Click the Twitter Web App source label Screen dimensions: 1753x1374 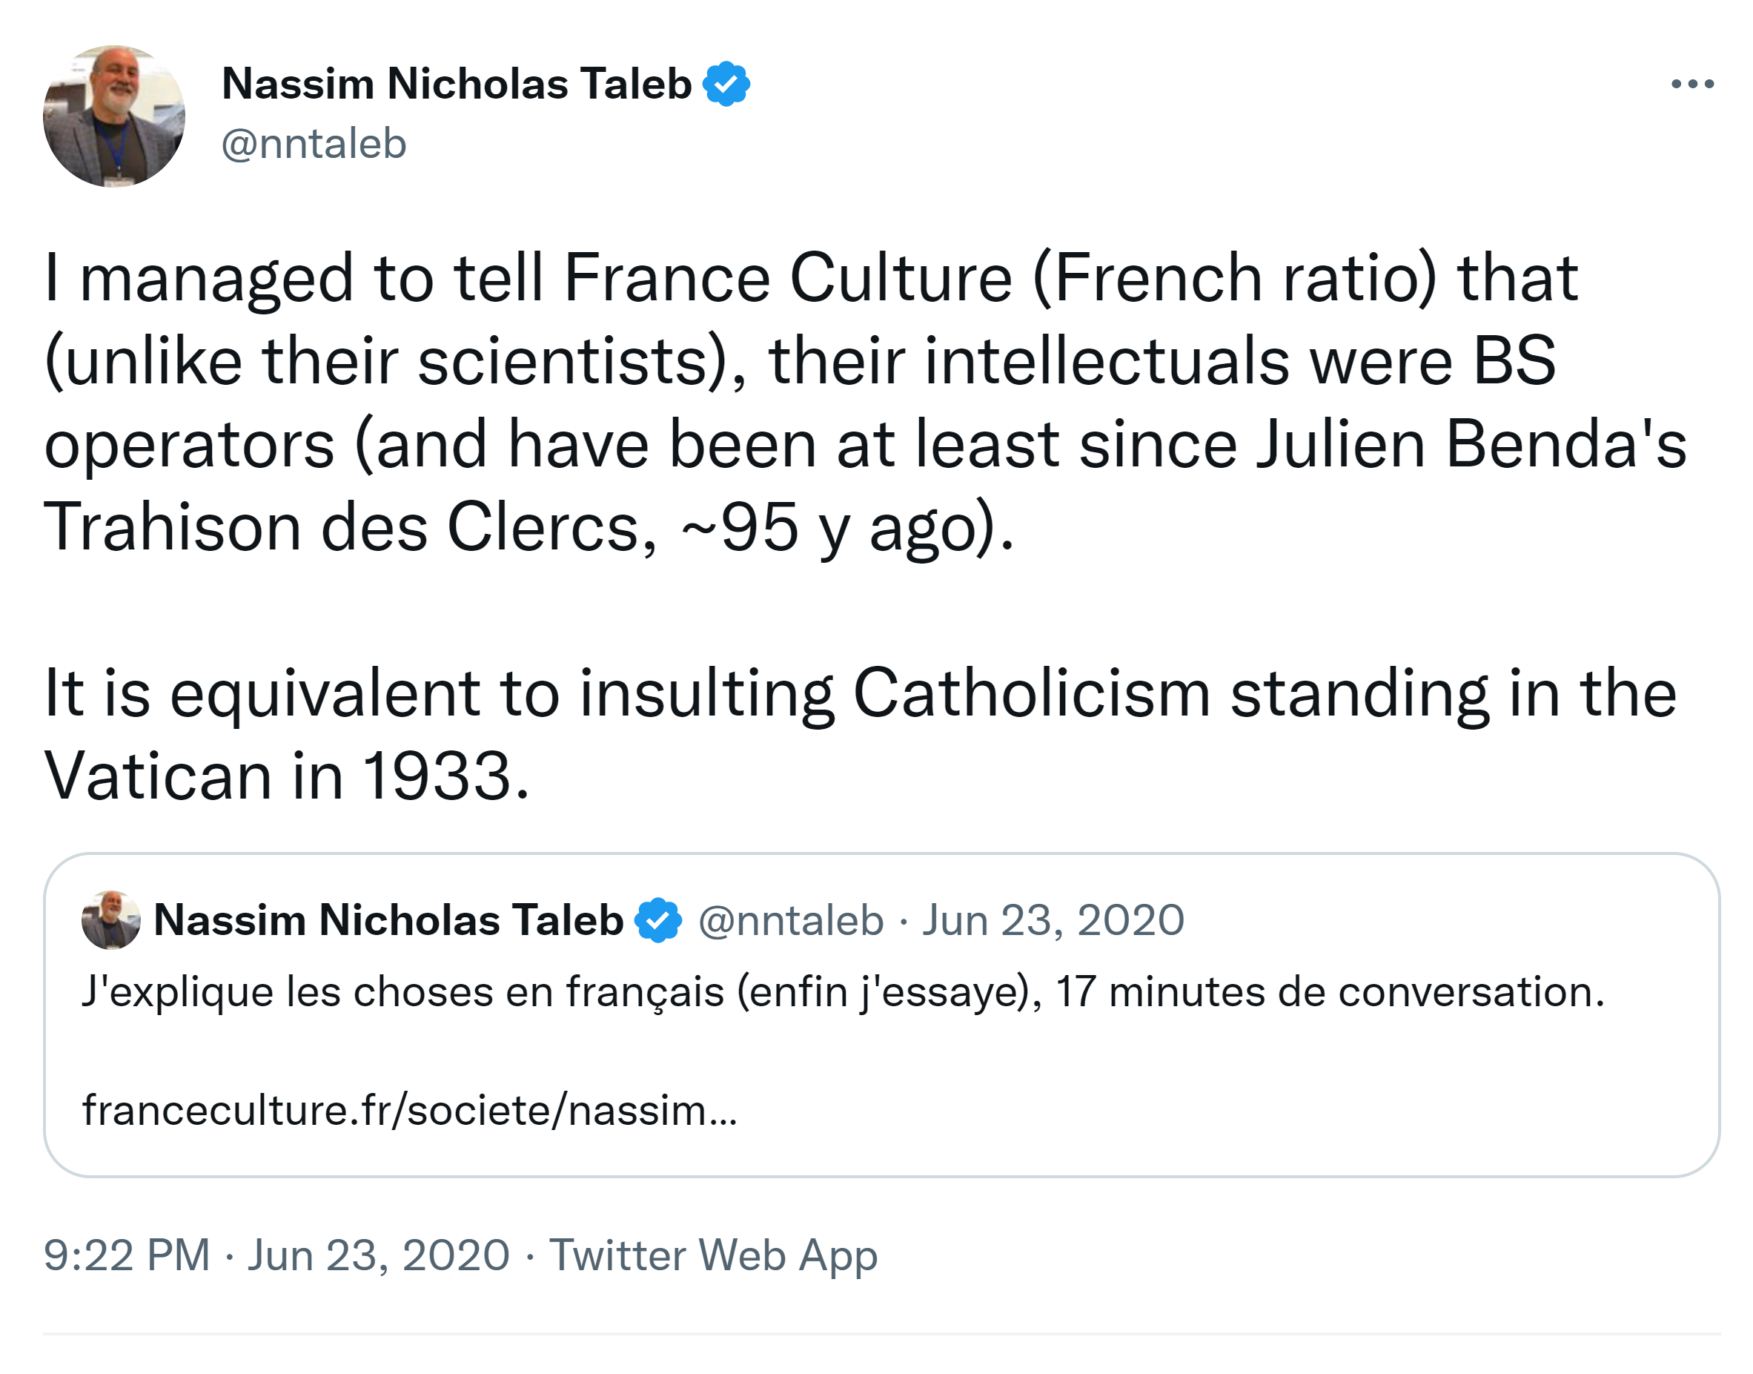click(712, 1255)
